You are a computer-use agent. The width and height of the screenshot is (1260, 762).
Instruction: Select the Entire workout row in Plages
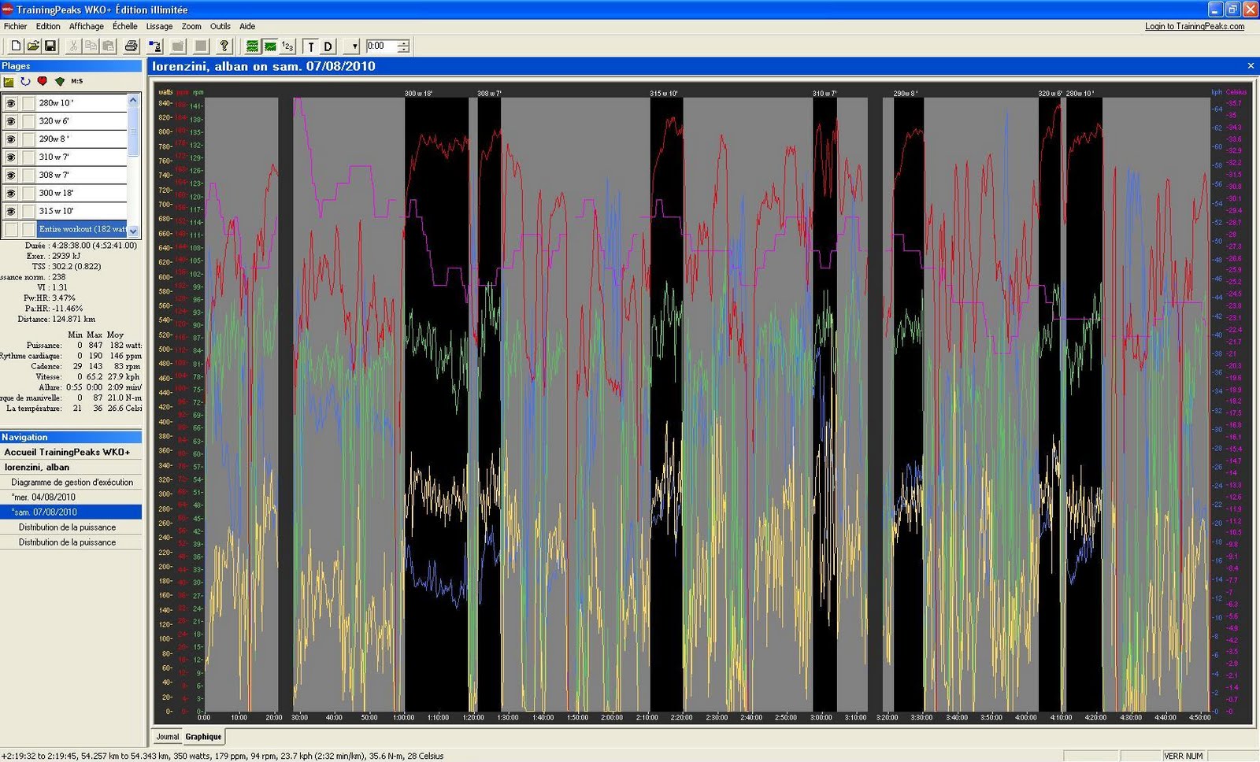(x=82, y=230)
